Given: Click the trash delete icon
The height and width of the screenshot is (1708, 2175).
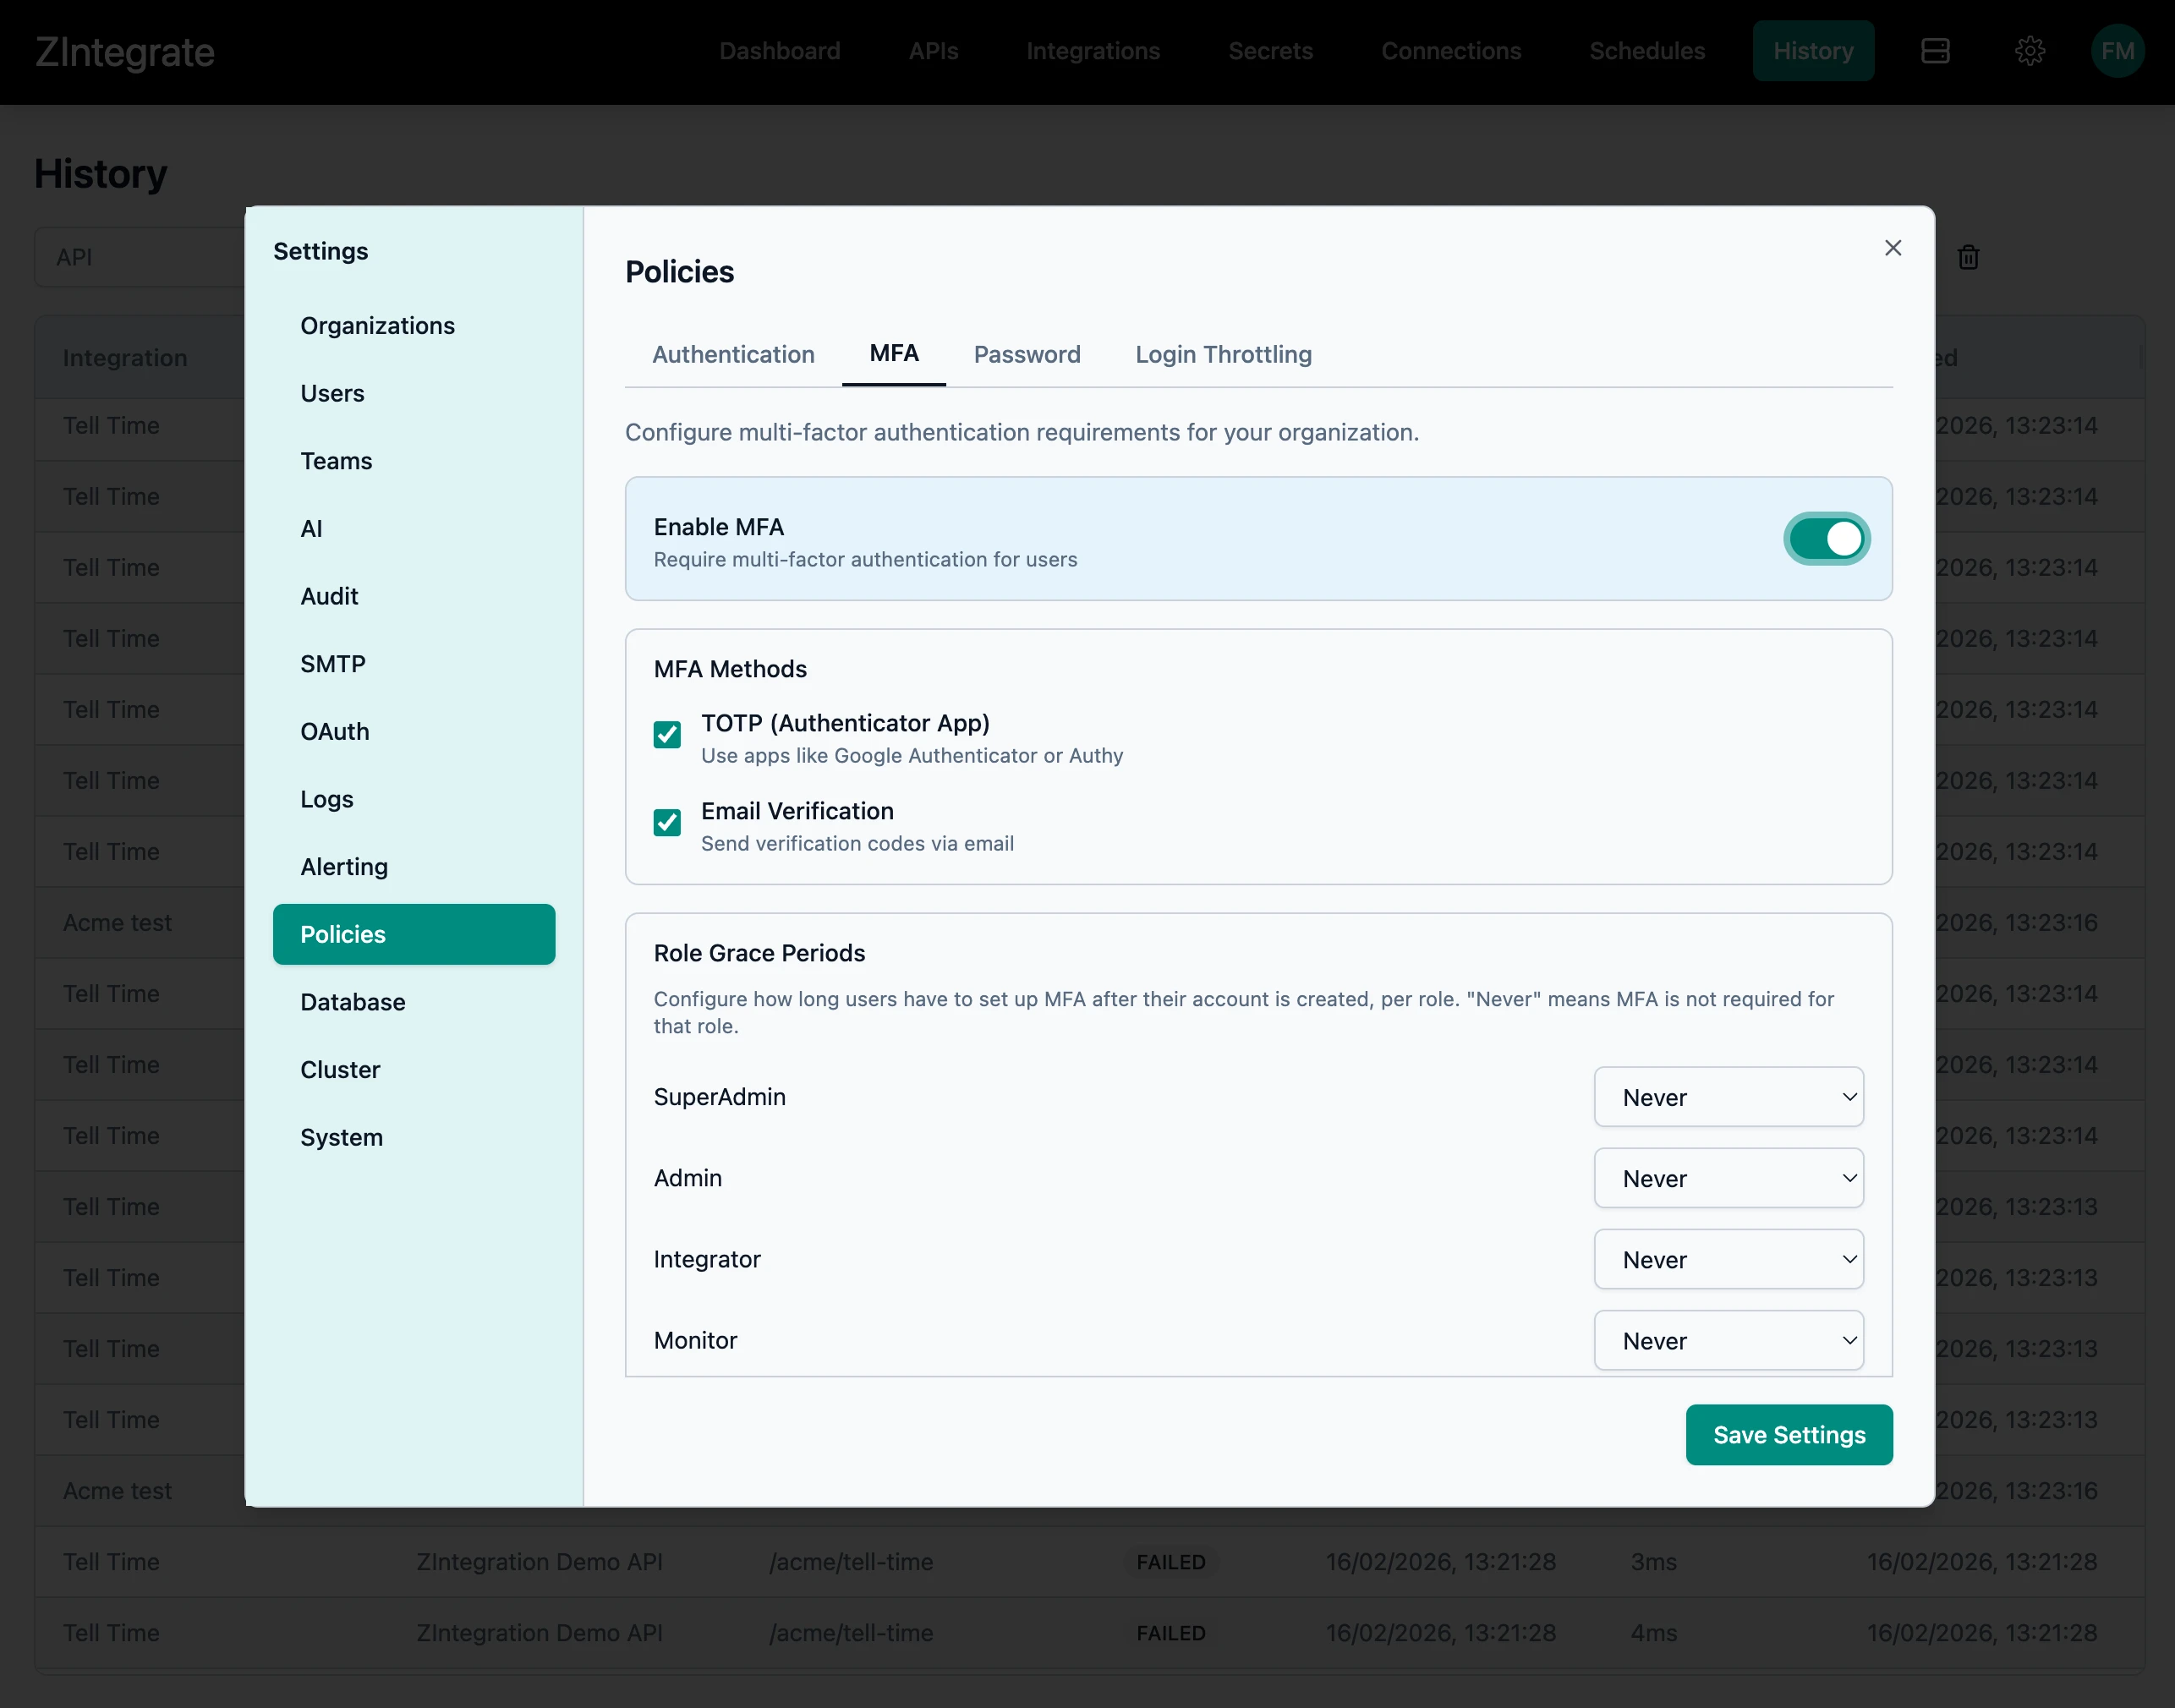Looking at the screenshot, I should click(x=1968, y=257).
